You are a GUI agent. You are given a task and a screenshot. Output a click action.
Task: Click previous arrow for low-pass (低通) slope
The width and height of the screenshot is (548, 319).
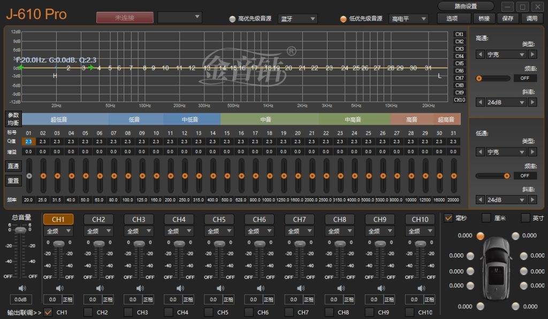click(x=480, y=200)
